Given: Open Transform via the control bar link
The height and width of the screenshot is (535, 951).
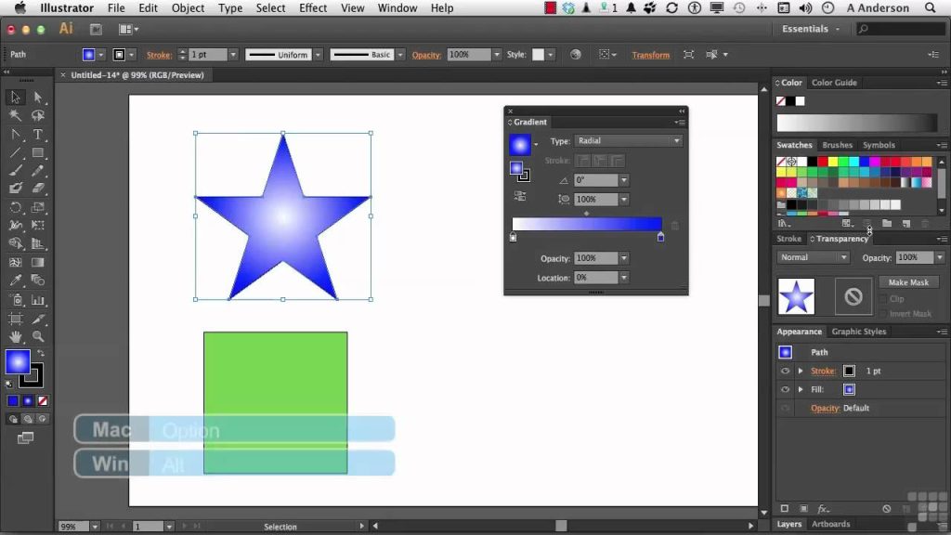Looking at the screenshot, I should pos(650,55).
